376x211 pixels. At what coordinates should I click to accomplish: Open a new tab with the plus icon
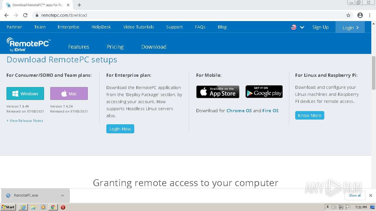point(79,5)
